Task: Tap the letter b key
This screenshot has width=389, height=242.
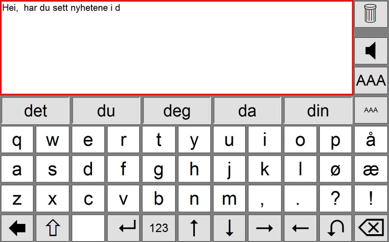Action: click(x=159, y=198)
